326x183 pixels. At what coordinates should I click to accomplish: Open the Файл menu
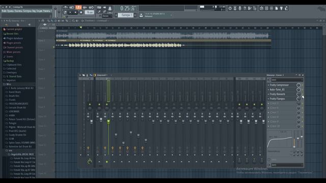coord(4,11)
